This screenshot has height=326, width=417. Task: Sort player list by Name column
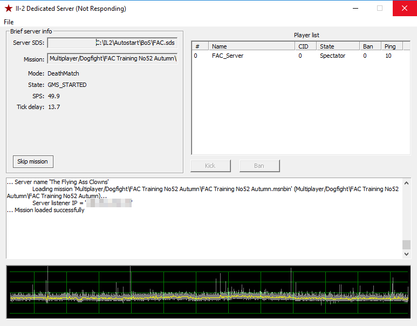[x=252, y=46]
